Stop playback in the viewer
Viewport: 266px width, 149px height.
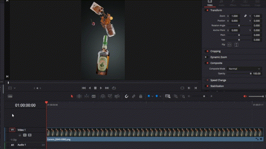click(x=95, y=88)
